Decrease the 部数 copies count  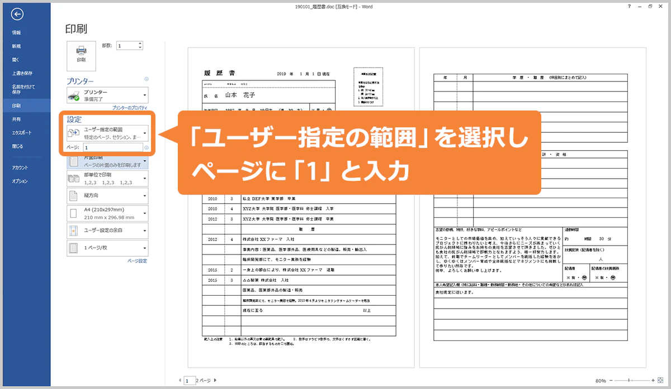(x=140, y=48)
